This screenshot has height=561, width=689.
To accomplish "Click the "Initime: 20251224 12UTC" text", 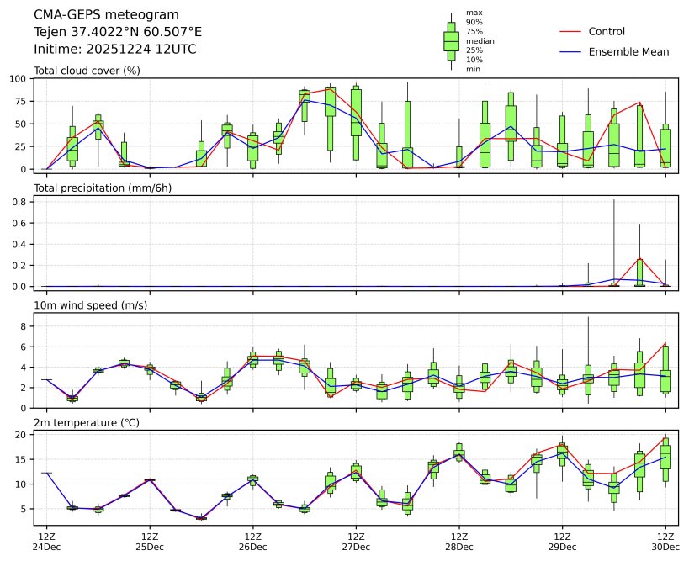I will tap(115, 50).
